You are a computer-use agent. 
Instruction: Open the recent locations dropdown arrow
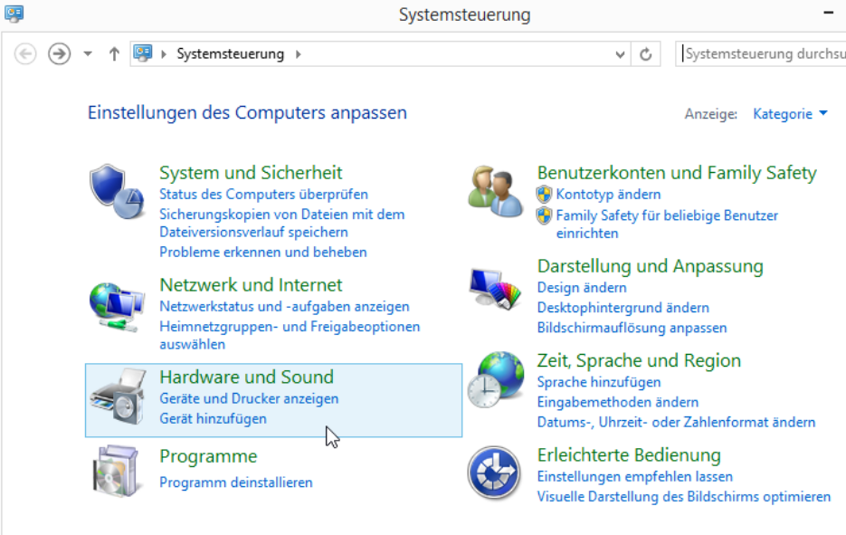(88, 54)
